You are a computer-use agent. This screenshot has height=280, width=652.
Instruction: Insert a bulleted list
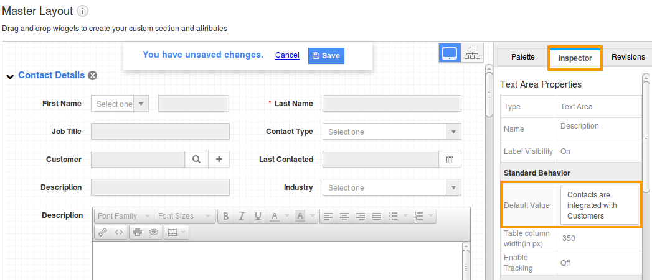point(392,216)
